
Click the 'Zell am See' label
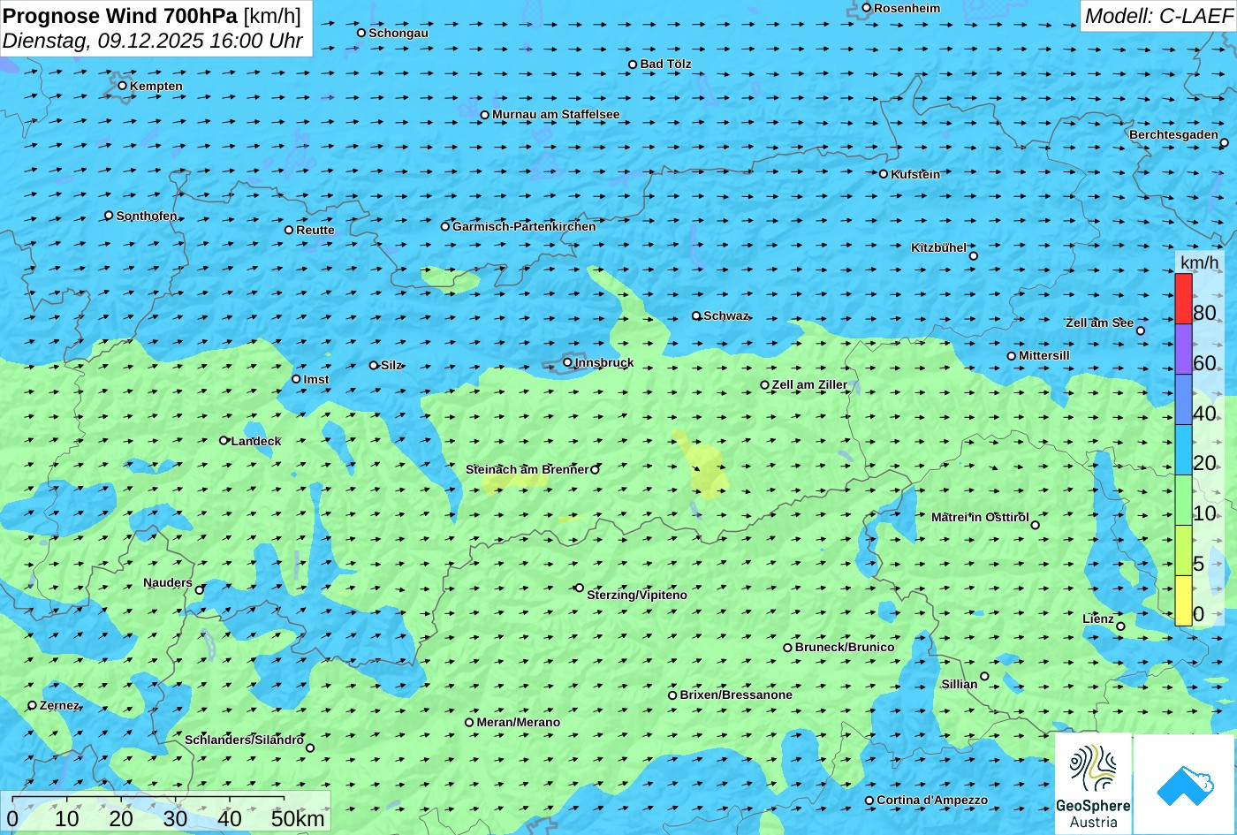coord(1099,323)
